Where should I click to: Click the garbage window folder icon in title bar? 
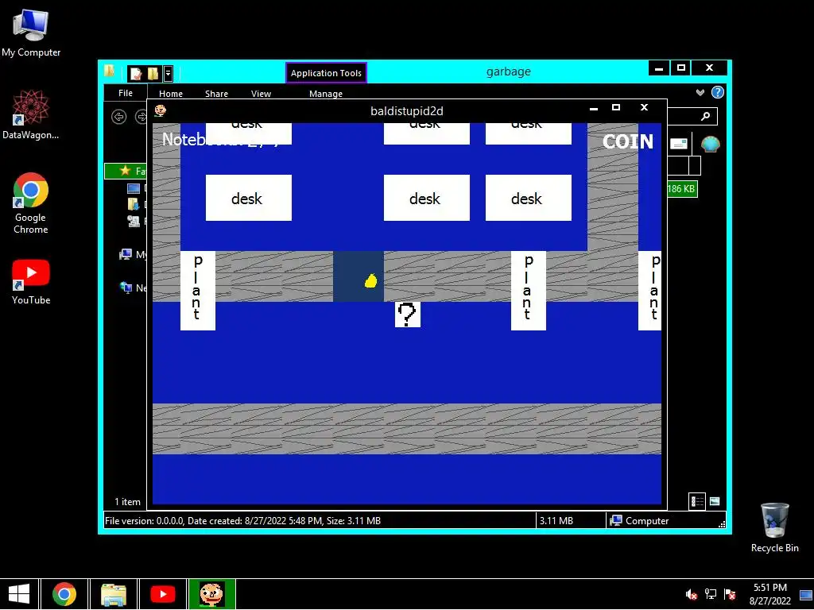point(110,71)
